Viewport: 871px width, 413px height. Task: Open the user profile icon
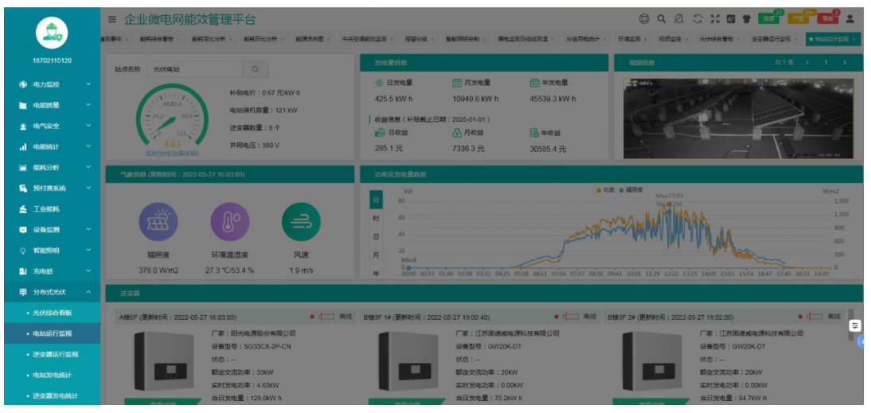point(850,19)
